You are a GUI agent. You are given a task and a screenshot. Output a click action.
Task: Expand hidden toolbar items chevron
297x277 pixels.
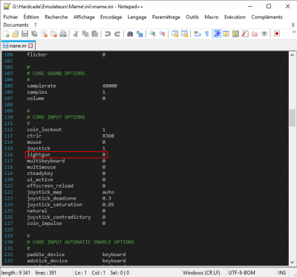293,32
